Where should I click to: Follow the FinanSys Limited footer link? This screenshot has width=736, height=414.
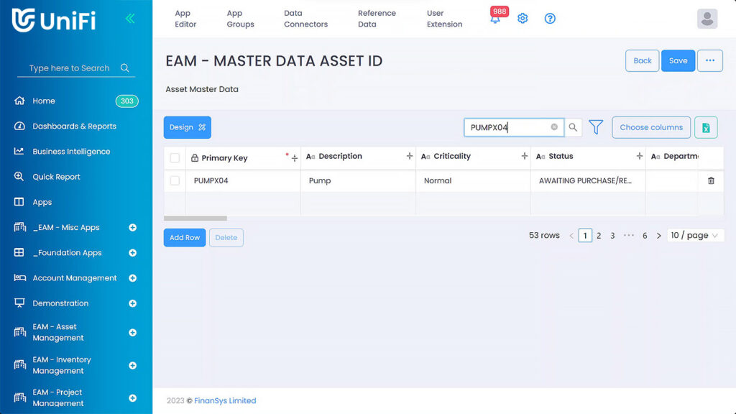(225, 400)
